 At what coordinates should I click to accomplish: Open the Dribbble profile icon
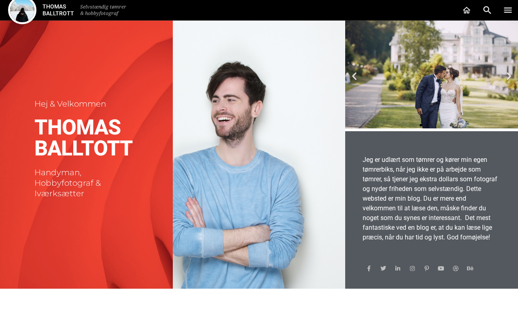pyautogui.click(x=456, y=268)
